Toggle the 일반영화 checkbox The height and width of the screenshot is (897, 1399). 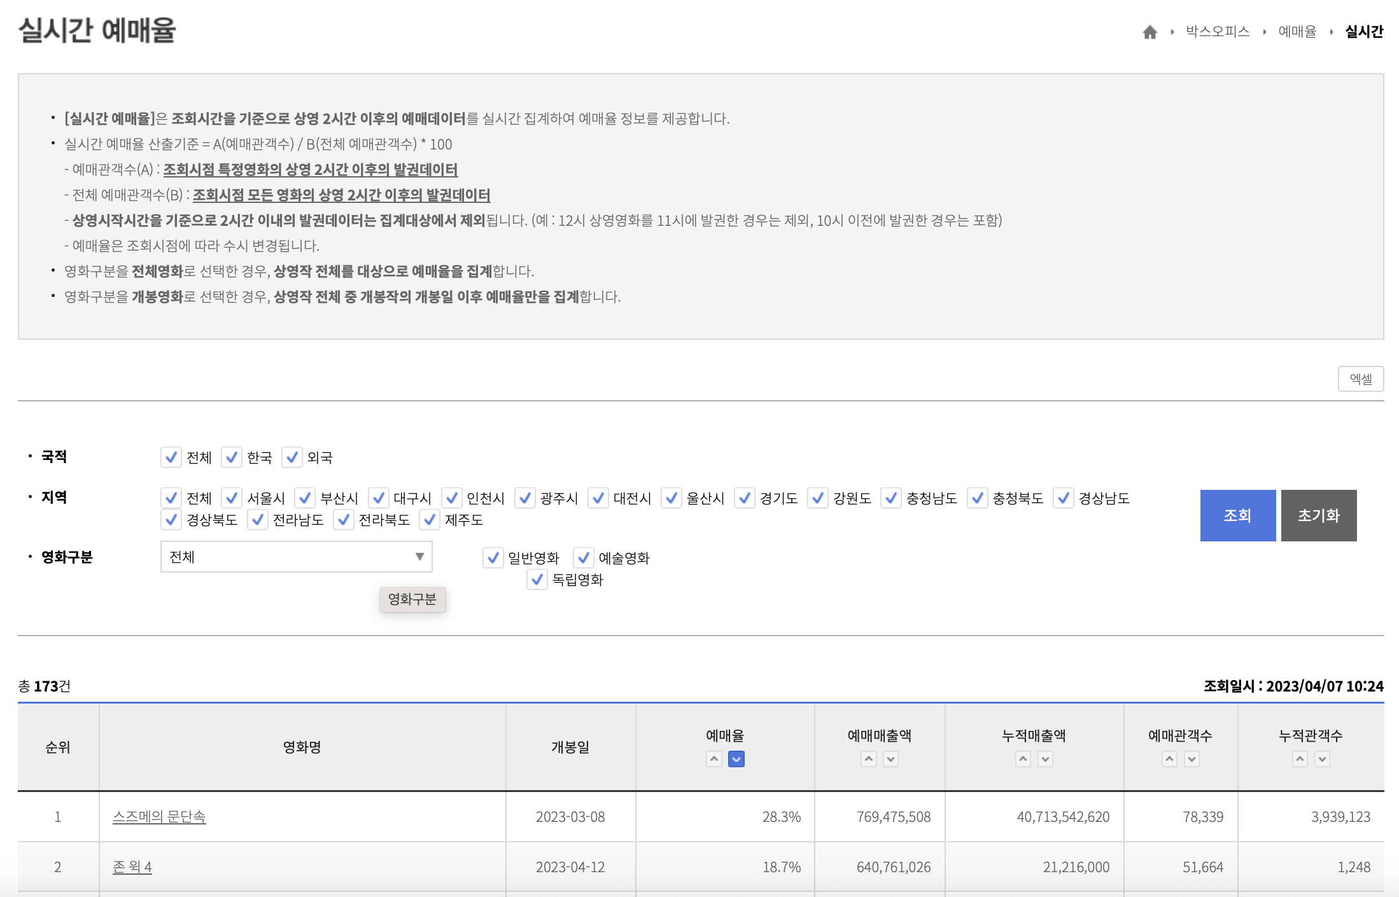point(493,558)
